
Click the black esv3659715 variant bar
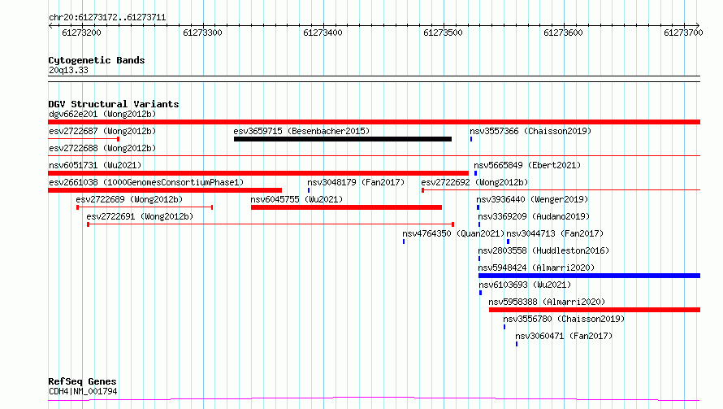pyautogui.click(x=343, y=139)
